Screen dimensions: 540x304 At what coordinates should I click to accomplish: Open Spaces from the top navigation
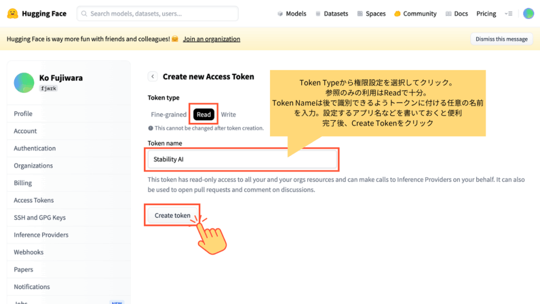371,14
